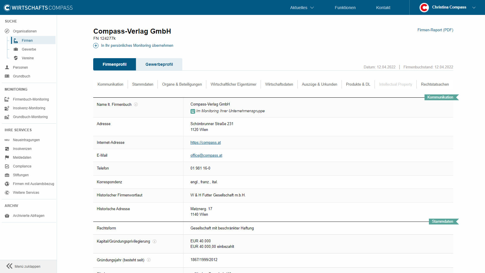Viewport: 485px width, 273px height.
Task: Click the Wirtschafts Compass logo
Action: tap(38, 8)
